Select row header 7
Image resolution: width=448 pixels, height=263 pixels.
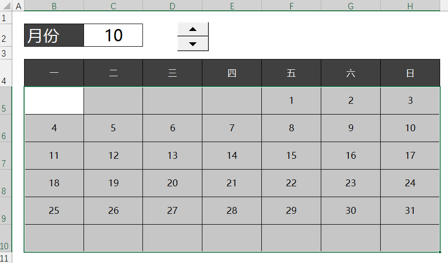click(x=6, y=156)
